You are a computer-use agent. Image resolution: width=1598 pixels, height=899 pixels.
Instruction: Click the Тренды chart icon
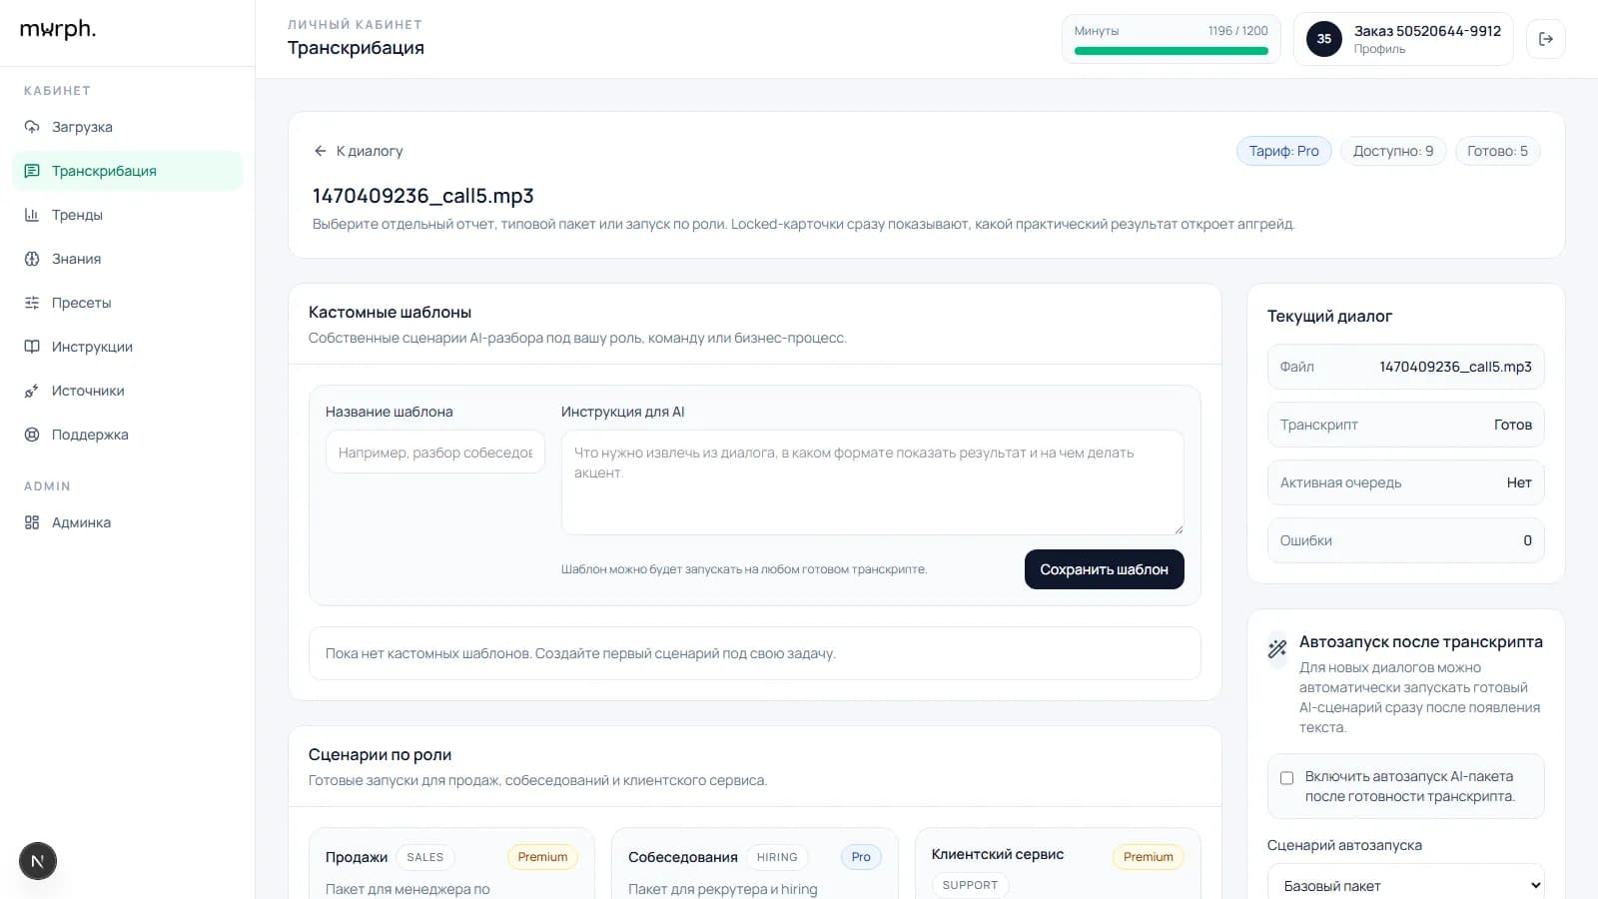coord(32,215)
